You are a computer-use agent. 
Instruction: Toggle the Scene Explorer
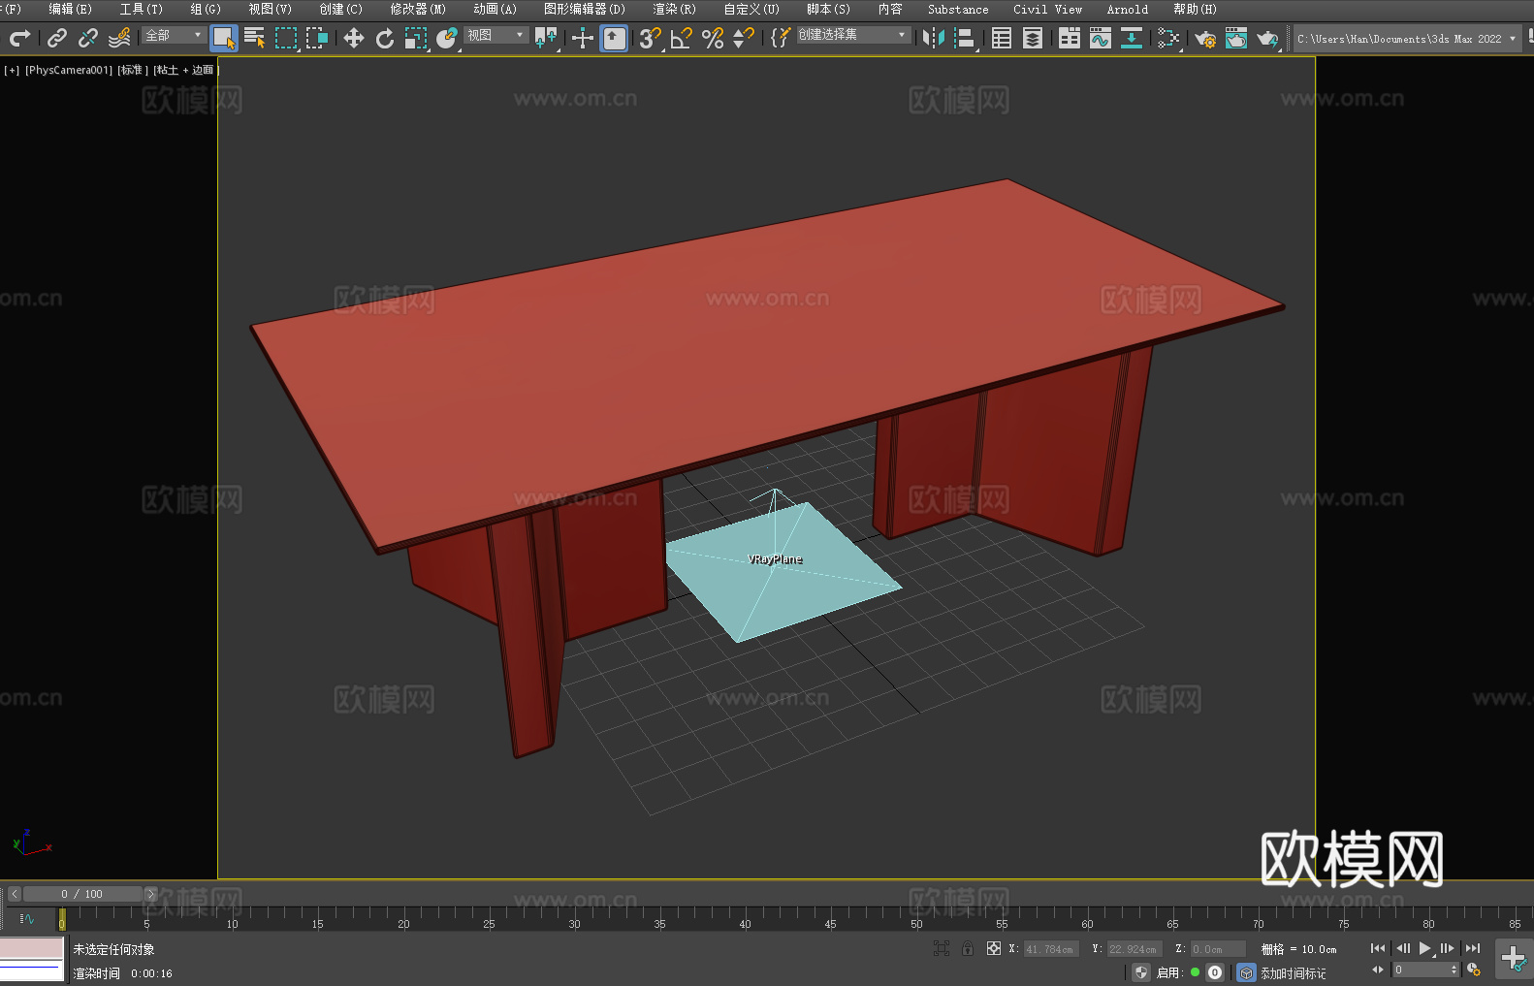click(x=1002, y=38)
